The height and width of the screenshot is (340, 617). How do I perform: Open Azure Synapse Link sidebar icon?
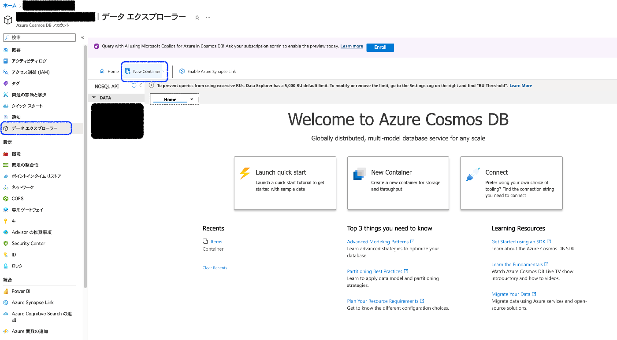6,303
